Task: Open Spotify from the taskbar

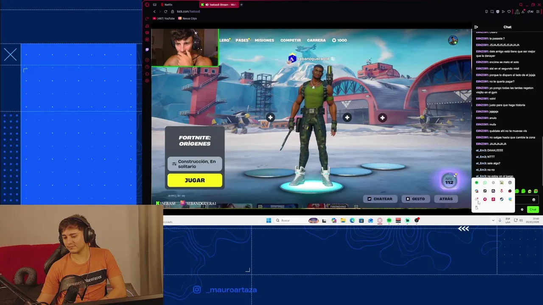Action: point(389,220)
